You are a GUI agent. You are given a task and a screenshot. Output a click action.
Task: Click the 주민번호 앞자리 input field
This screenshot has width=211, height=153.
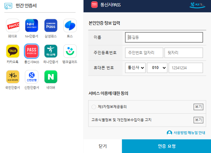click(144, 53)
